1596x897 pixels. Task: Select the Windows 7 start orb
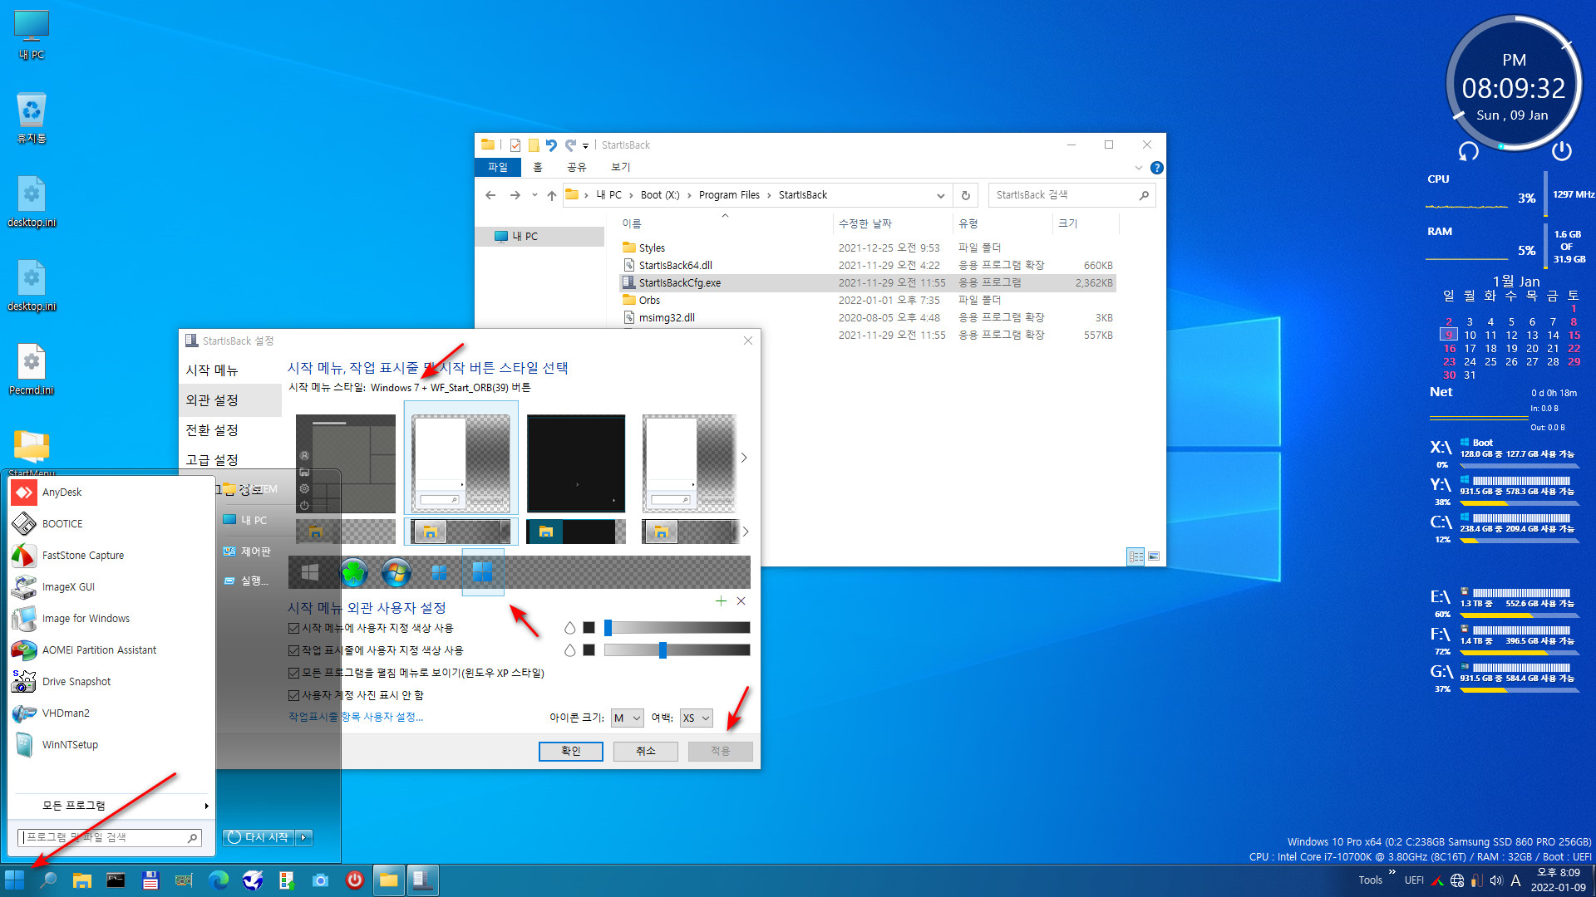click(x=397, y=572)
